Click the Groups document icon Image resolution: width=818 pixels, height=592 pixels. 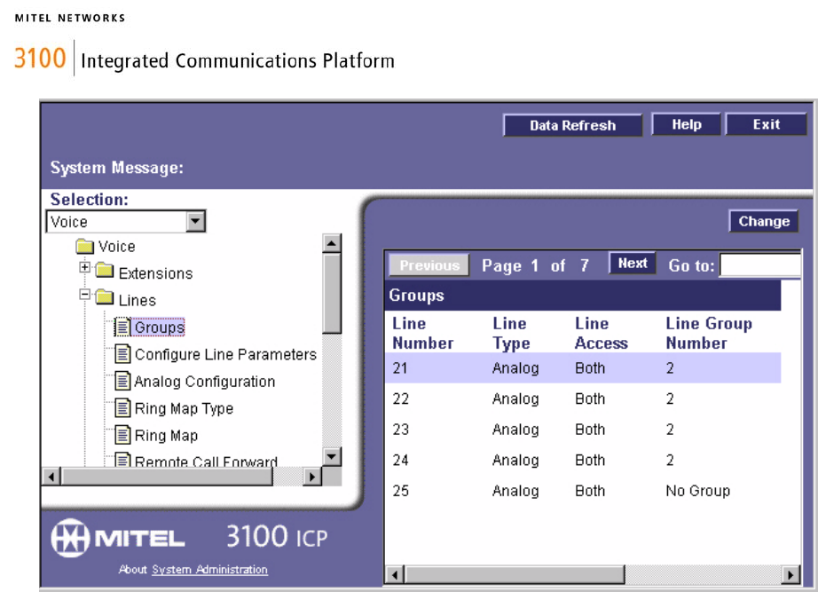(x=122, y=328)
